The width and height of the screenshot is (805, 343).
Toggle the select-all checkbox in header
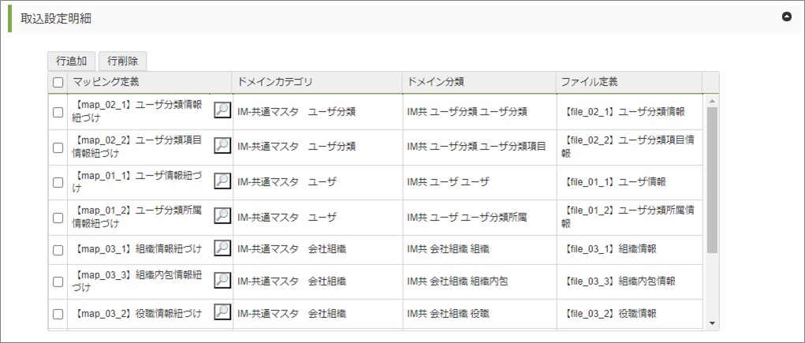coord(58,82)
